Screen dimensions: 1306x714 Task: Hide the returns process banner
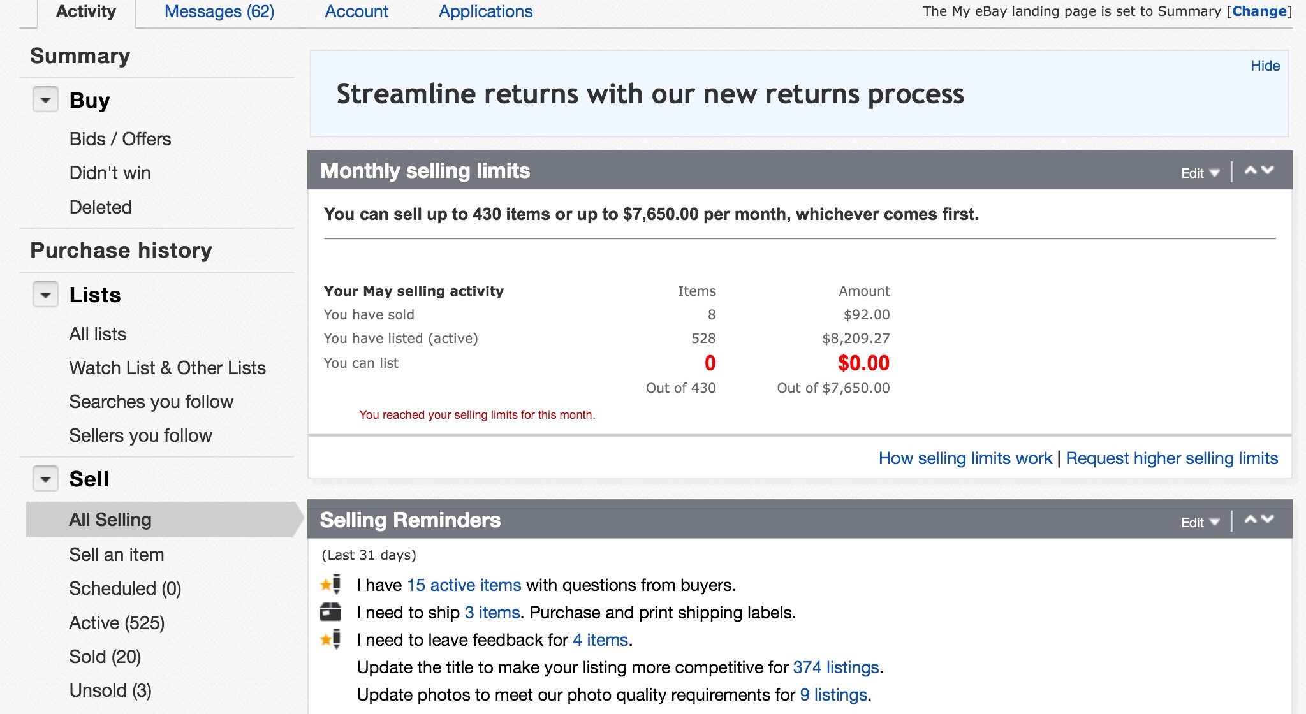[1265, 66]
